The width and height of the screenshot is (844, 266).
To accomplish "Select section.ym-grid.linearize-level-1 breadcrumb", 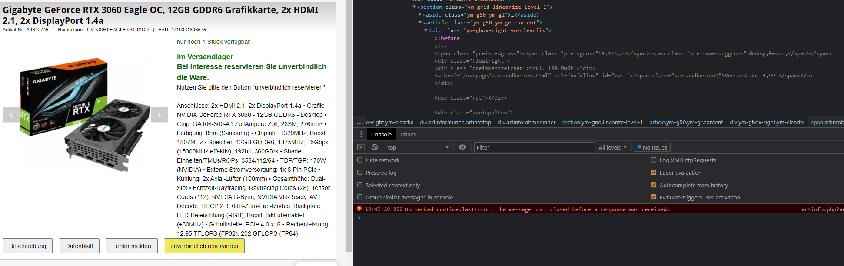I will click(x=602, y=123).
